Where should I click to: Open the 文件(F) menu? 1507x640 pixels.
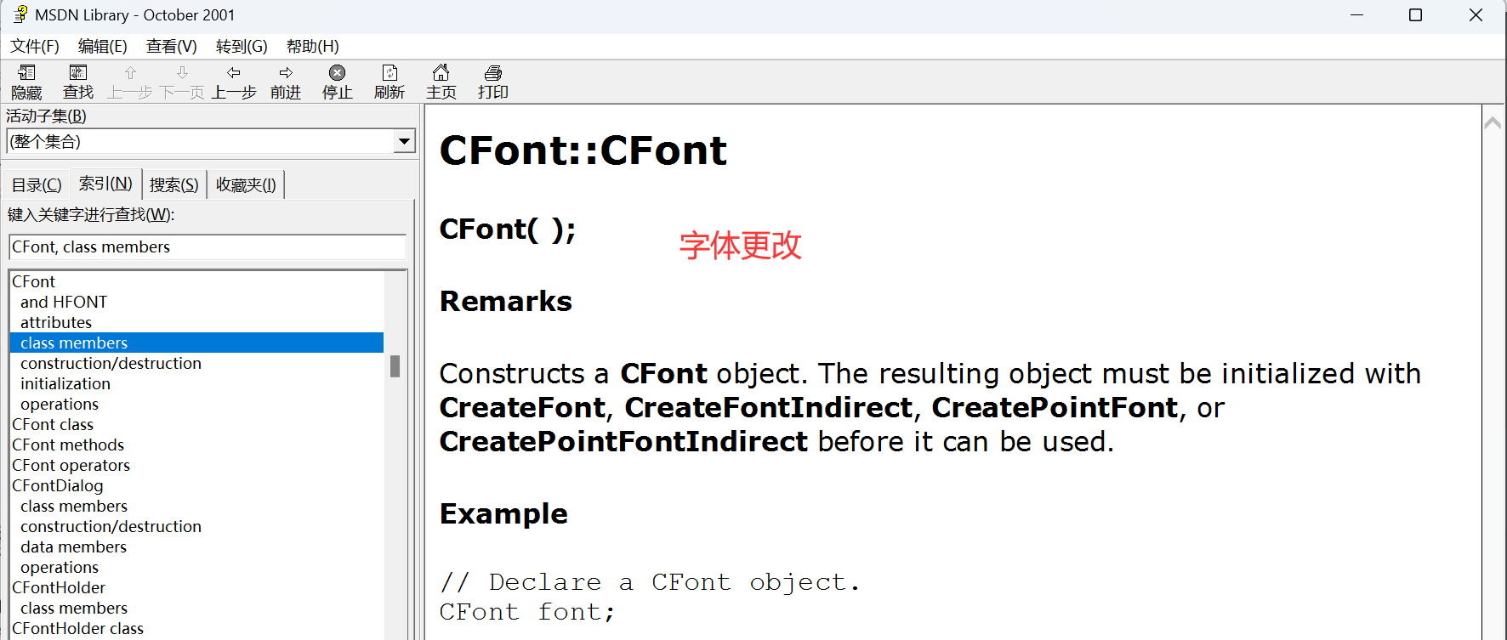pos(35,46)
